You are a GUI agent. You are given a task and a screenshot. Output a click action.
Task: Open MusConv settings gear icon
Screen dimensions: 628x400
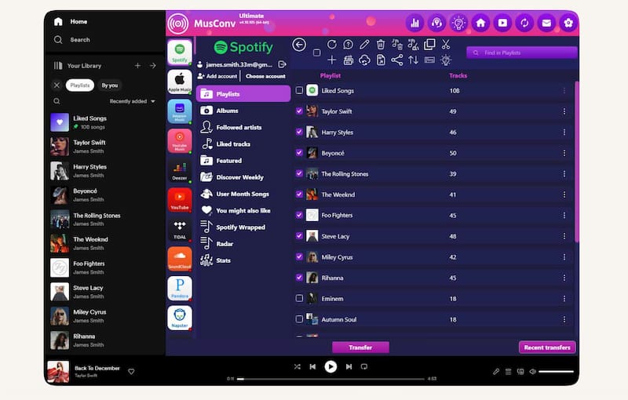point(568,24)
